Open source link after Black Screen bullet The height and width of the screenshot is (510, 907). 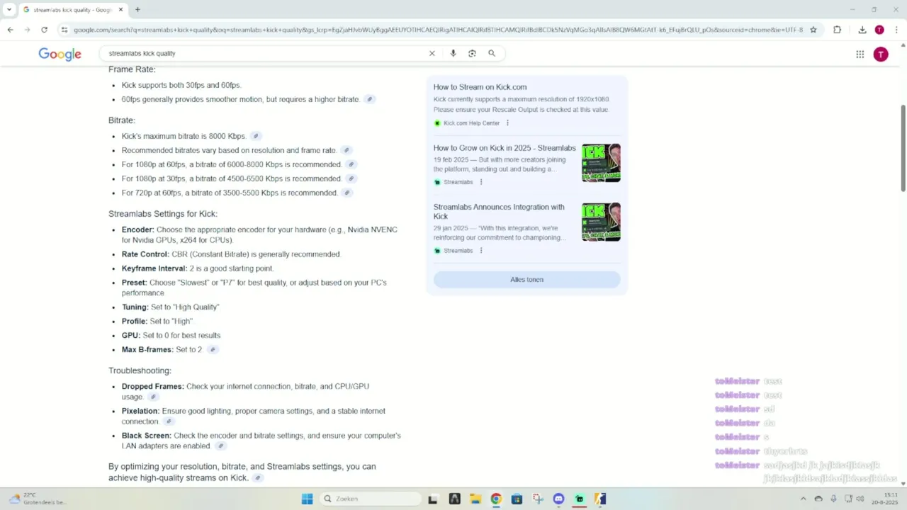(220, 446)
